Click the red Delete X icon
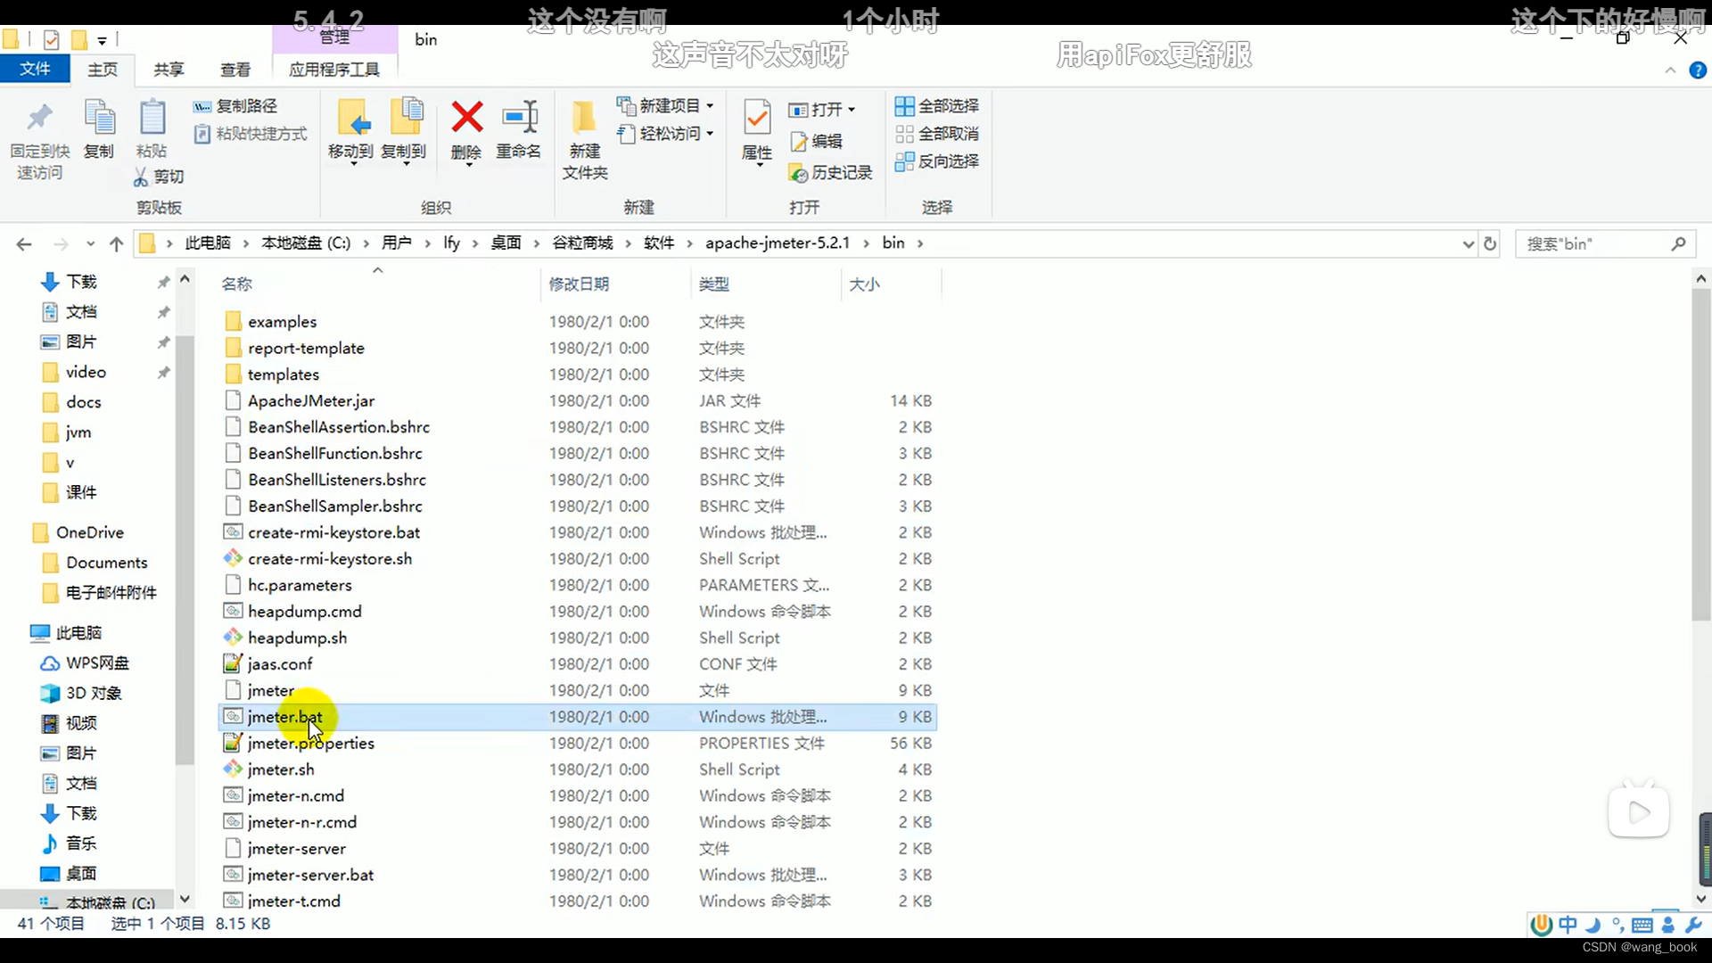This screenshot has height=963, width=1712. click(466, 117)
